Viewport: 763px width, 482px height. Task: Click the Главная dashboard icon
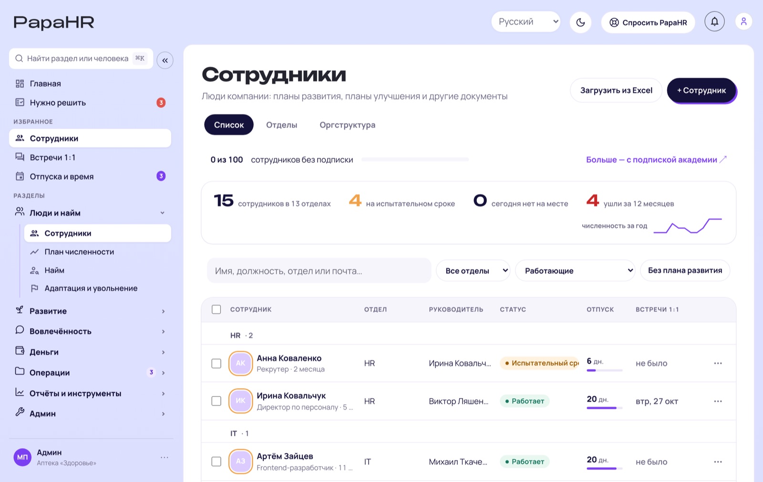pyautogui.click(x=20, y=83)
